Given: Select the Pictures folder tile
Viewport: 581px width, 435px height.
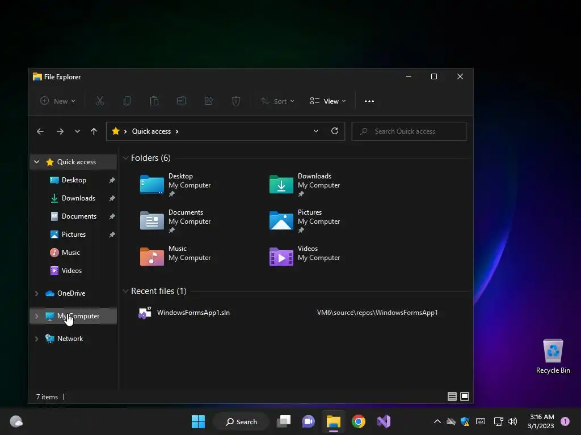Looking at the screenshot, I should 305,220.
